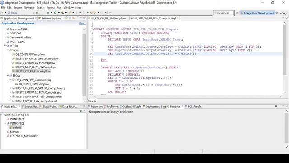The image size is (289, 163).
Task: Click the Print toolbar icon
Action: 16,13
